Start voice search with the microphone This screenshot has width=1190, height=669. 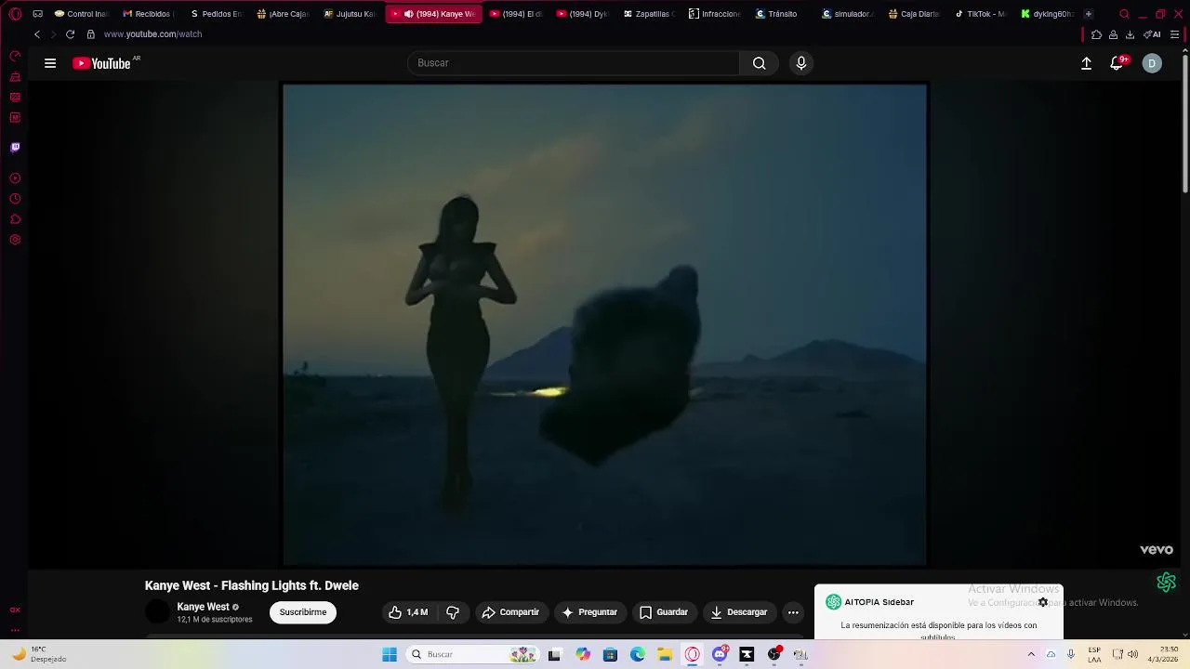click(x=801, y=63)
